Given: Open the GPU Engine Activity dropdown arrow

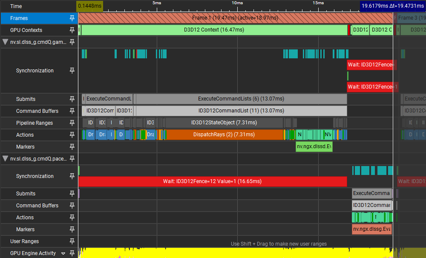Looking at the screenshot, I should pos(63,254).
